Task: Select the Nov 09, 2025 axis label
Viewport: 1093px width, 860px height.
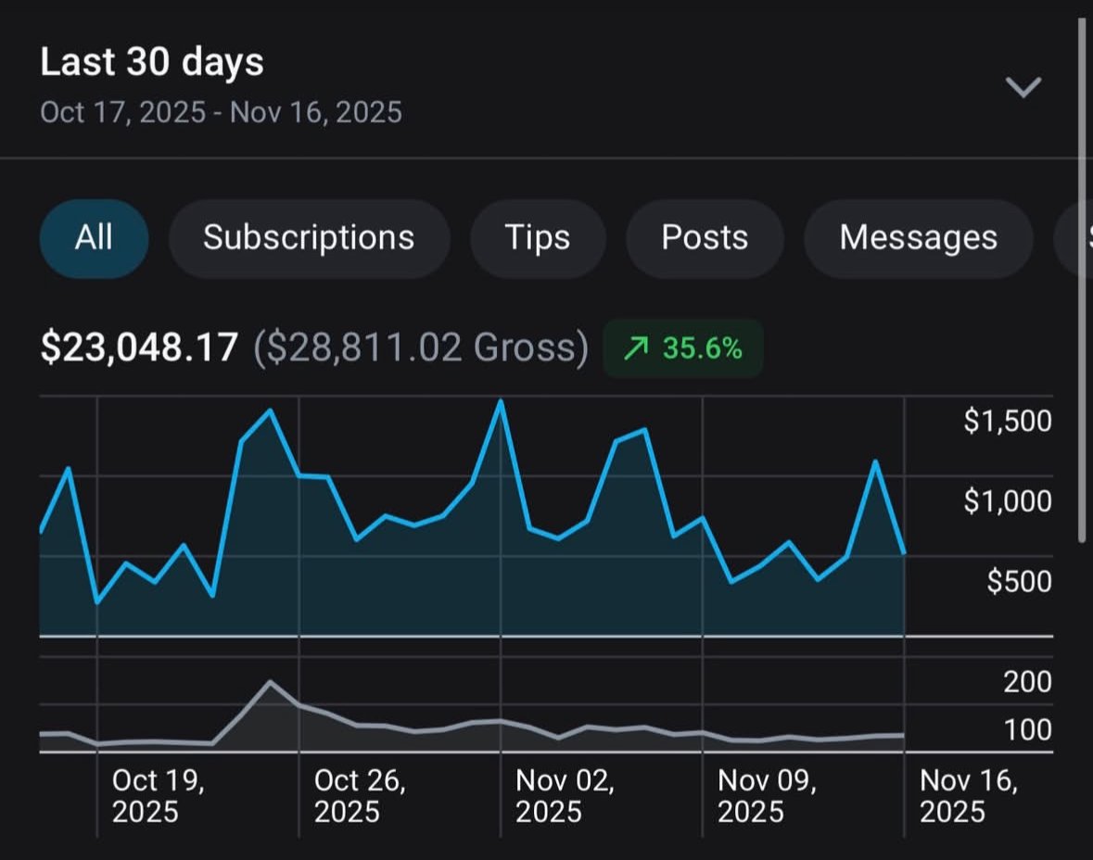Action: (x=764, y=796)
